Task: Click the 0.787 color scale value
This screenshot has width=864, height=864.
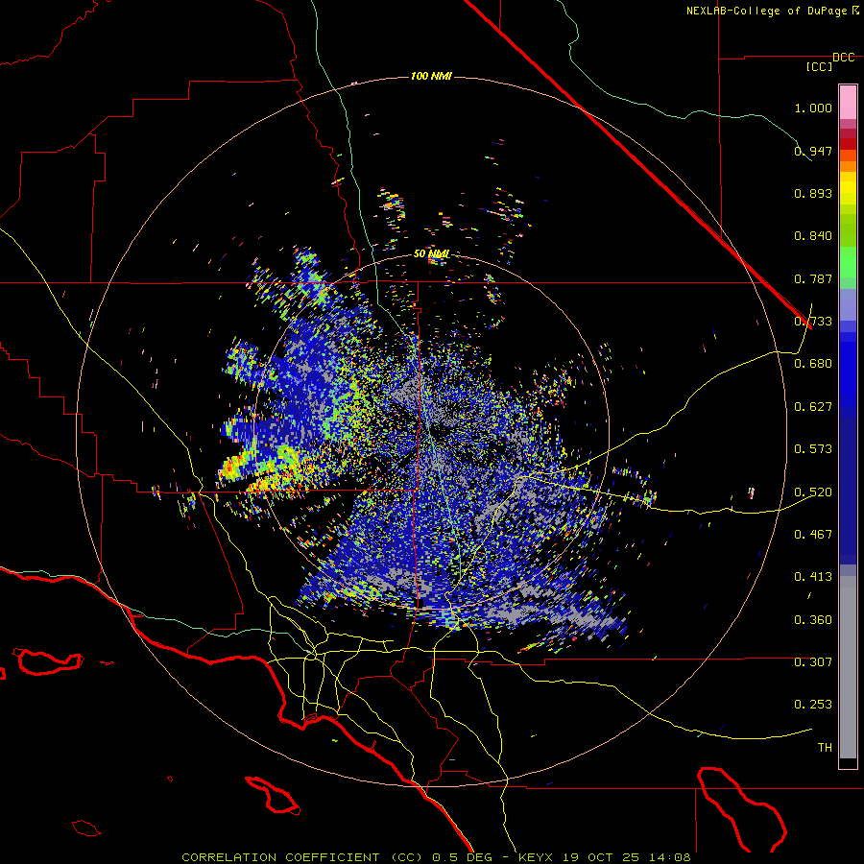Action: point(813,278)
